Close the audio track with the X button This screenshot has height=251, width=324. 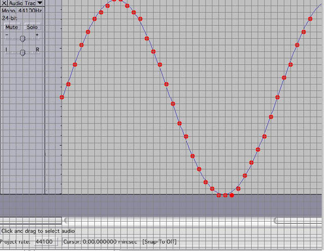tap(5, 4)
